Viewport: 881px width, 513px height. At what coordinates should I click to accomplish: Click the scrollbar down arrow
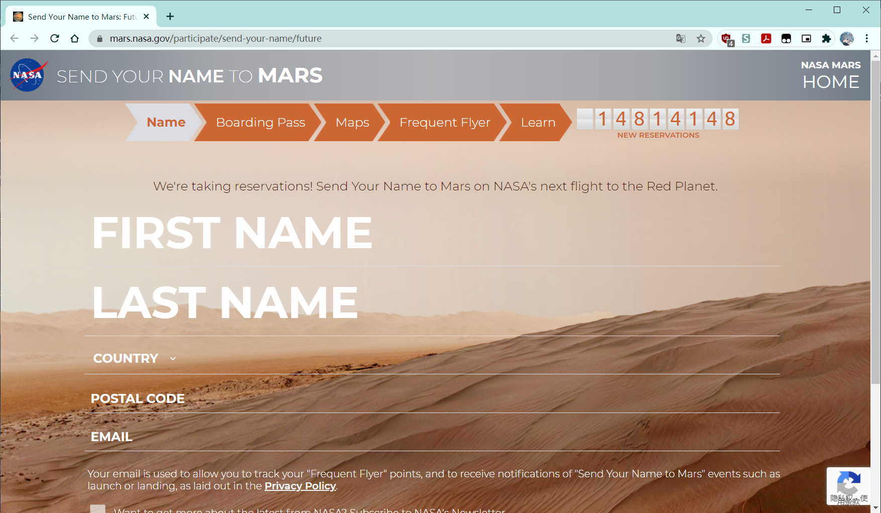(x=875, y=508)
